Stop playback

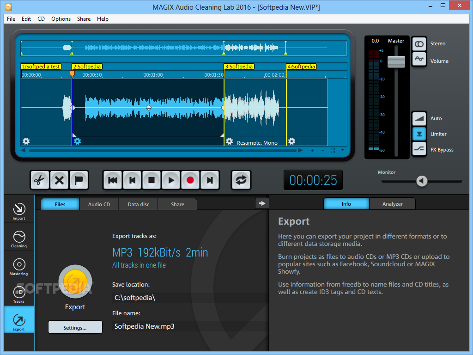(152, 180)
